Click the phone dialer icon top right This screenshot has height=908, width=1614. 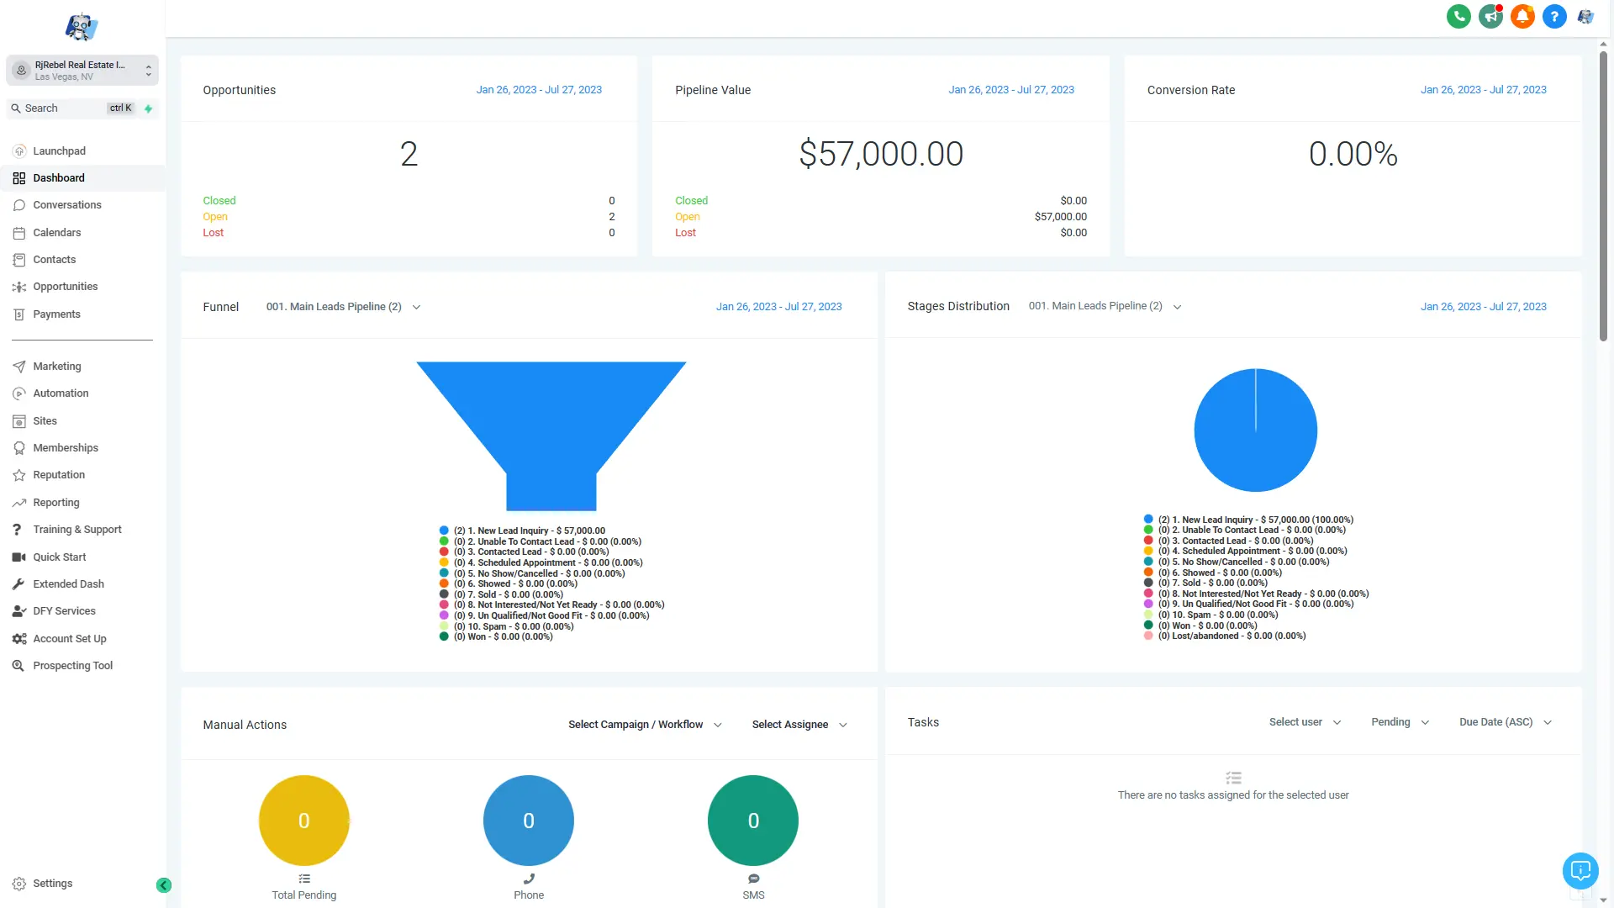pos(1458,16)
